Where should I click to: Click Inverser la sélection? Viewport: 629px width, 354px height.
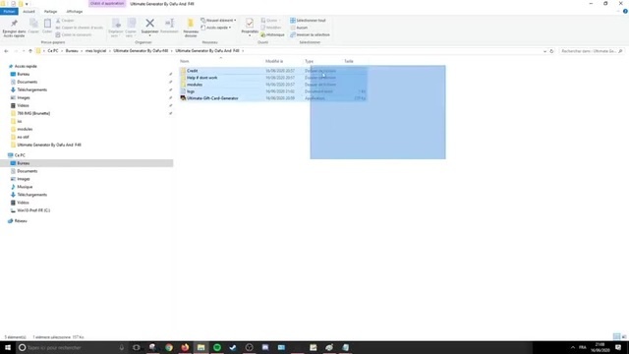(310, 35)
